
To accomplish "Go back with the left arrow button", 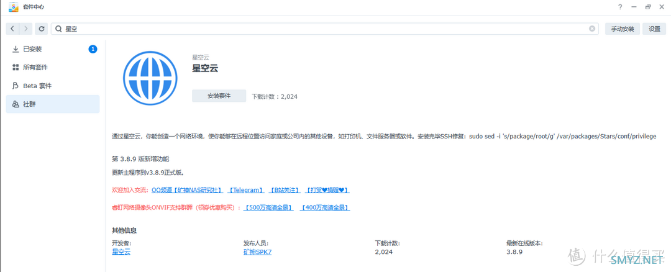I will tap(12, 29).
